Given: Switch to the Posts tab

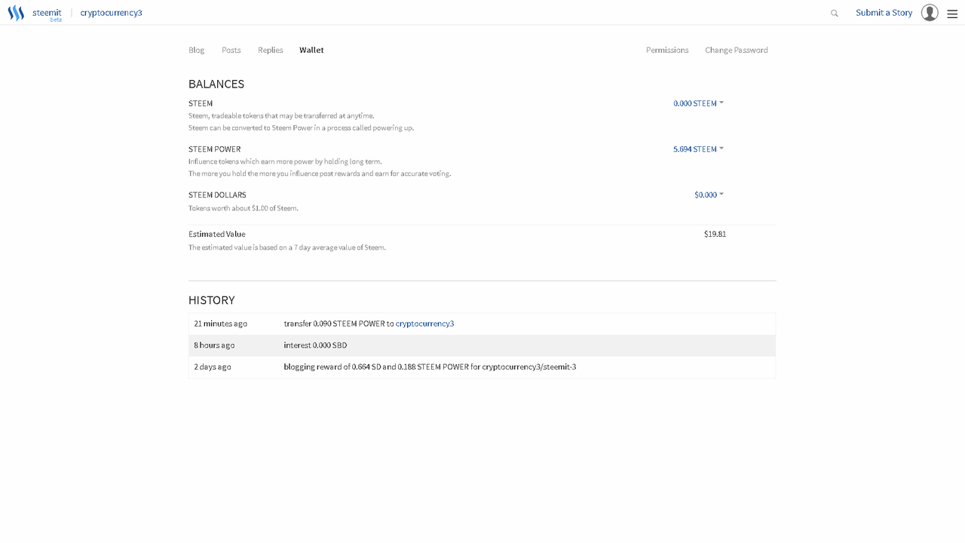Looking at the screenshot, I should point(231,50).
